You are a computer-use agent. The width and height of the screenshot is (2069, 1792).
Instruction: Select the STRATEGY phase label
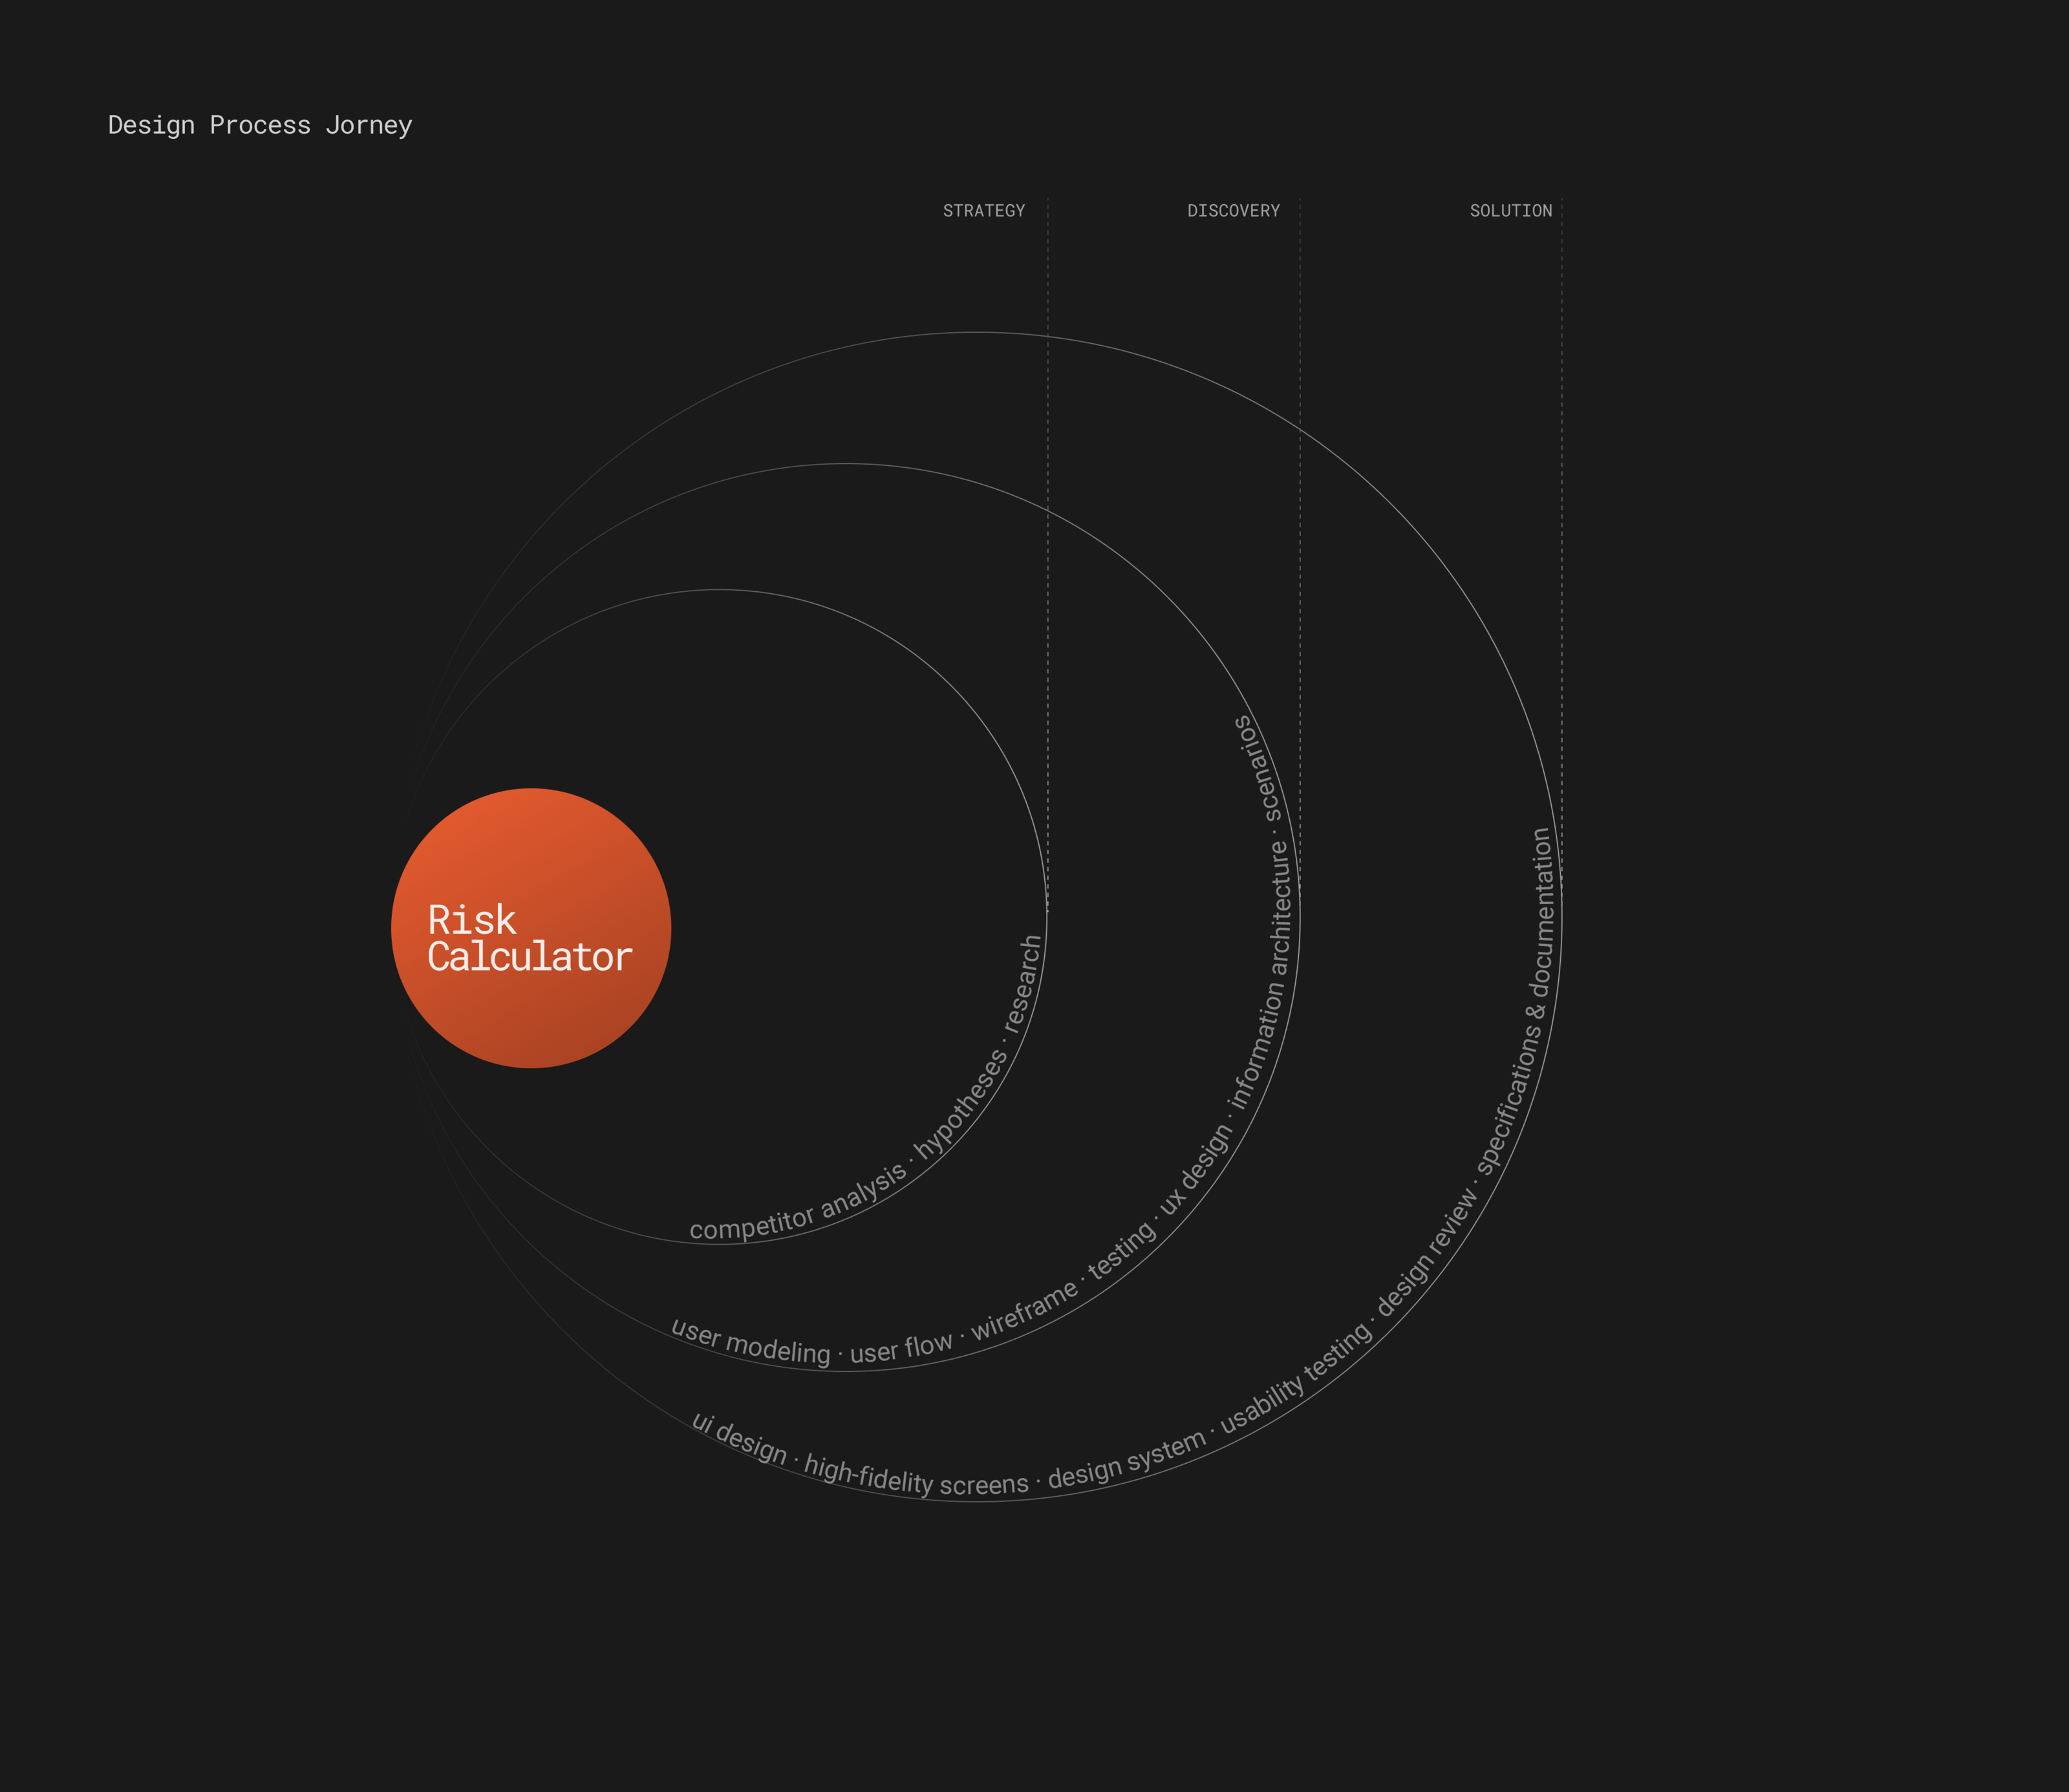click(983, 211)
